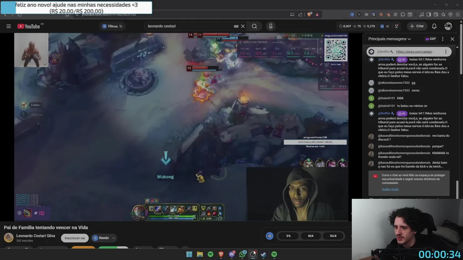Click the Brave Rewards triangle icon
This screenshot has width=463, height=260.
pos(317,14)
